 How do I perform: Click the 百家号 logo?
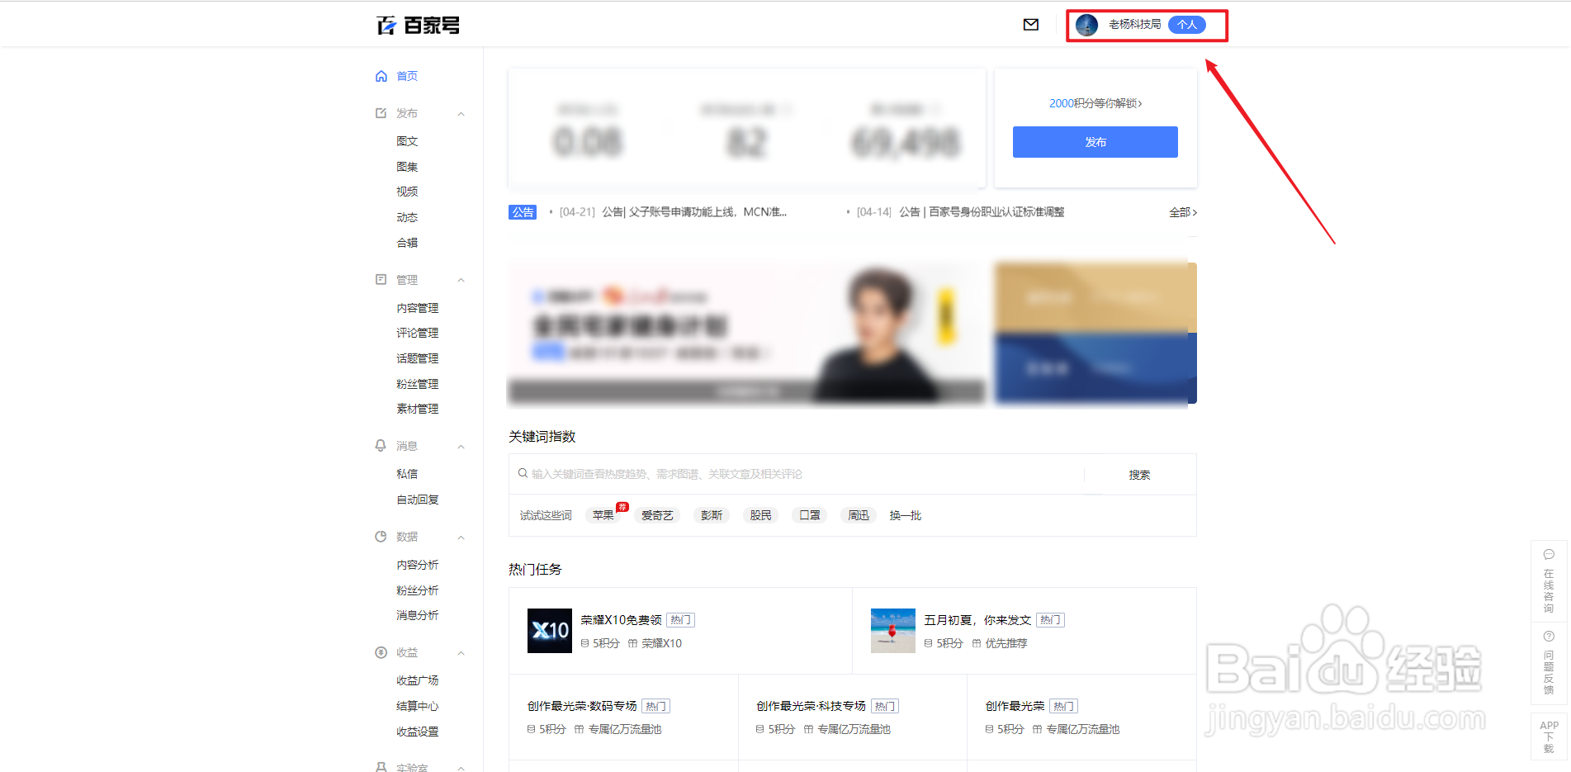point(418,26)
